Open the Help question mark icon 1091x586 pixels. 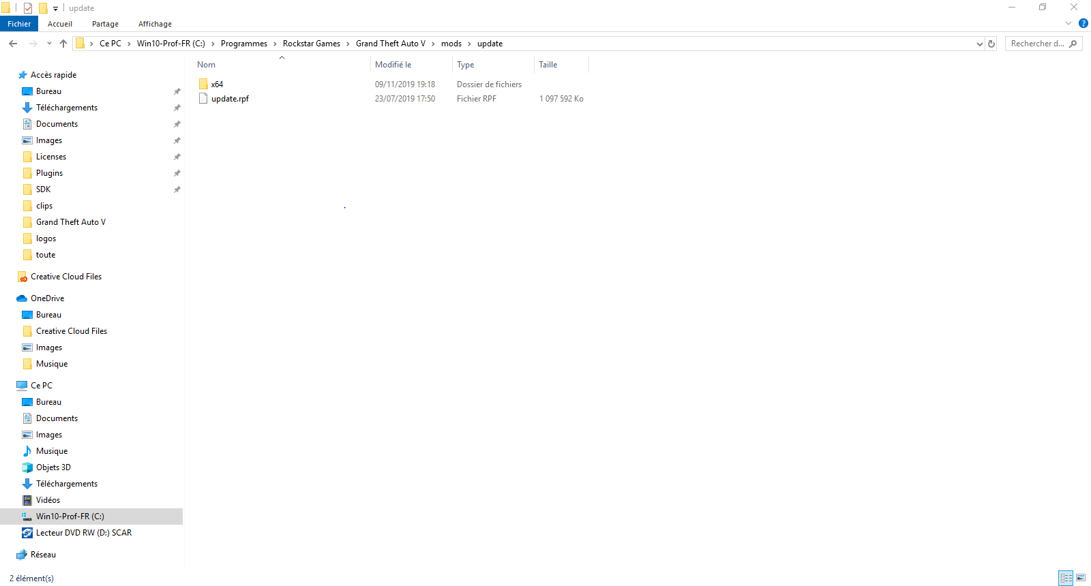point(1083,23)
